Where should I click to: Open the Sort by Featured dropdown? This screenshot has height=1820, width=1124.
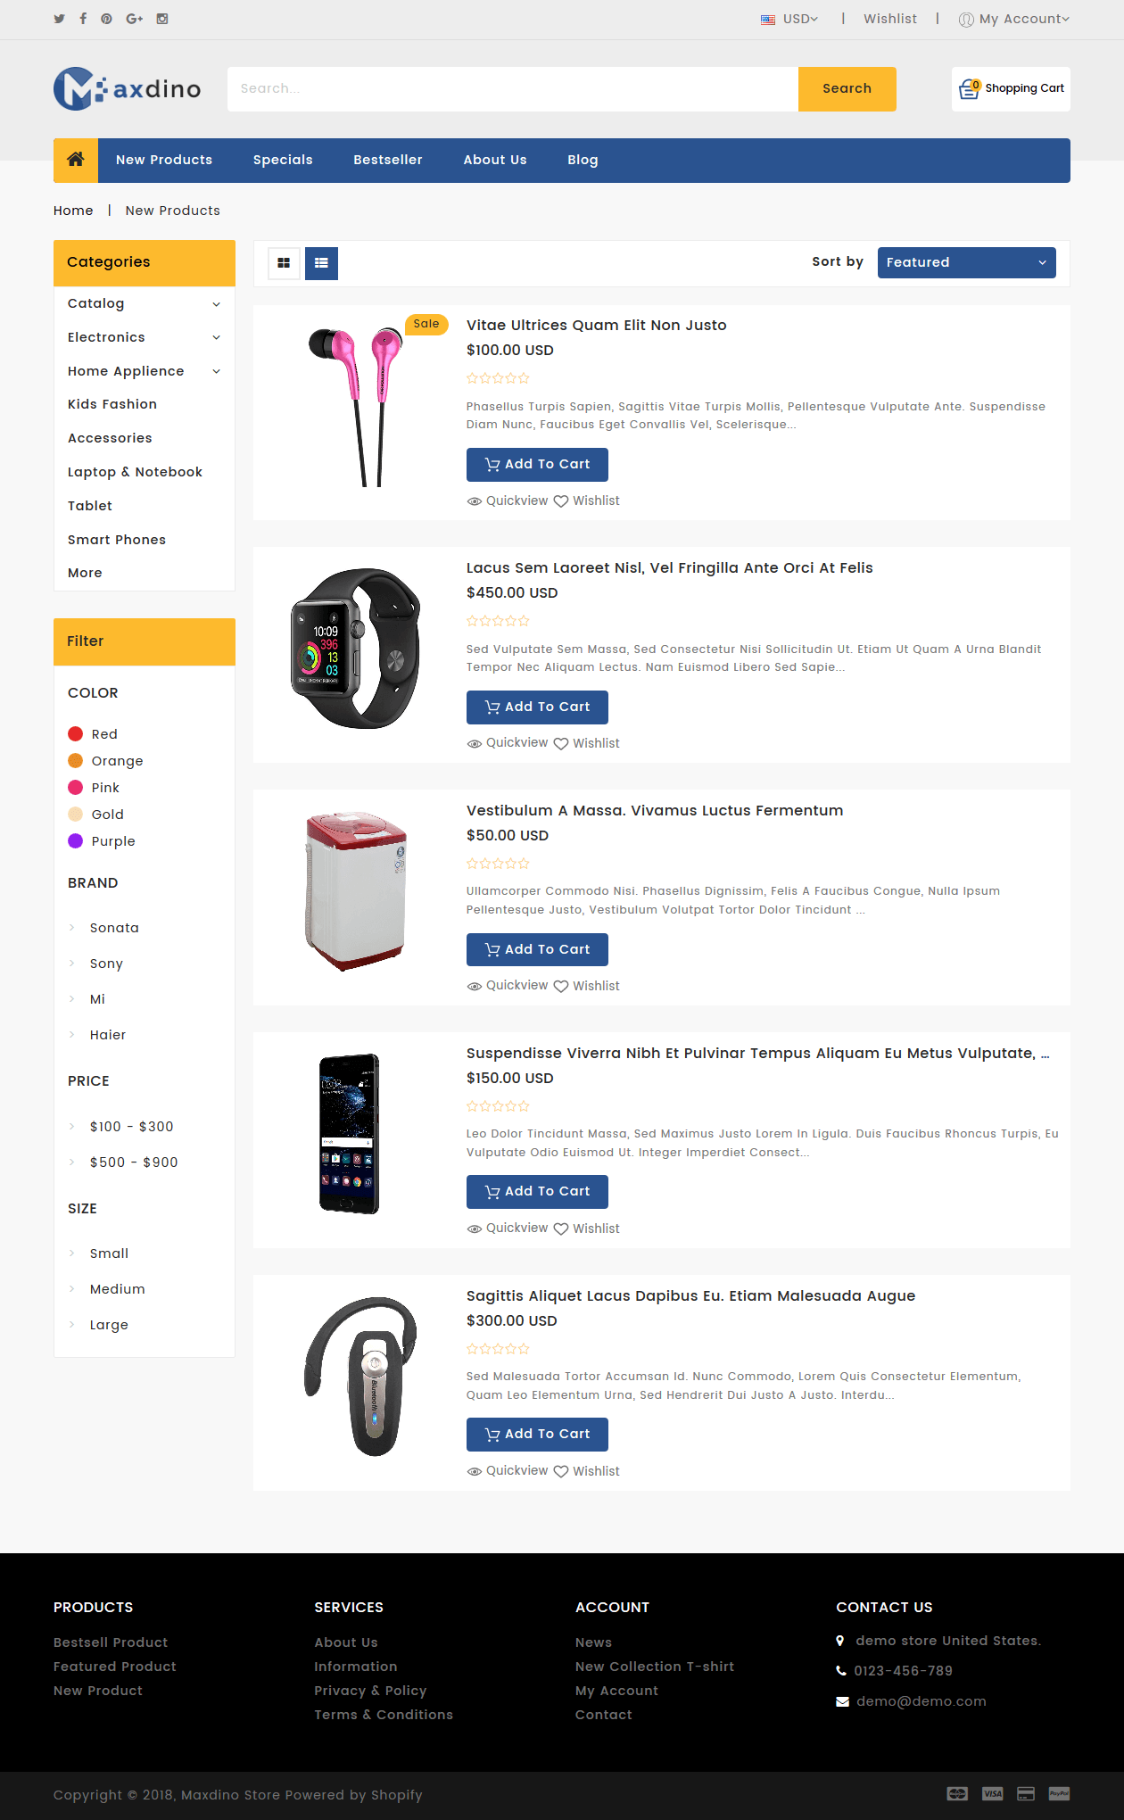click(x=967, y=262)
